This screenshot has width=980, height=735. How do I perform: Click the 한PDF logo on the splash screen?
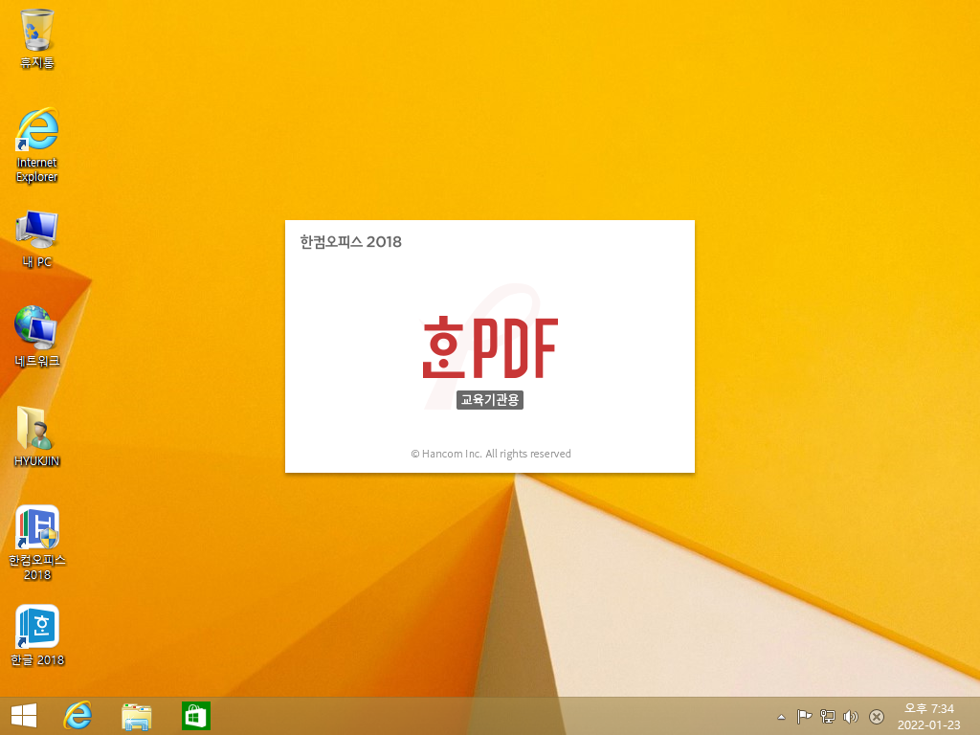[490, 346]
